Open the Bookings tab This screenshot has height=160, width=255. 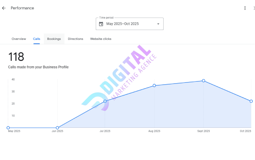(54, 39)
